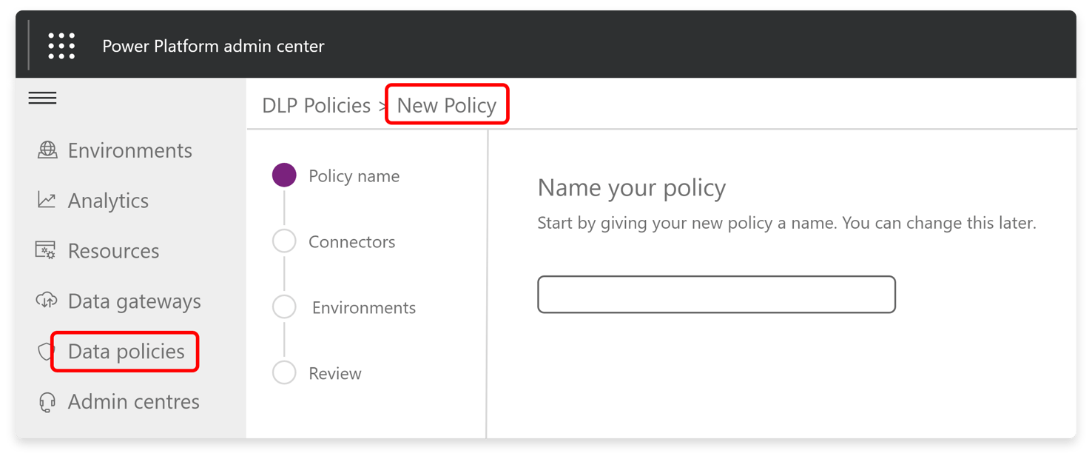
Task: Open Resources via its sidebar icon
Action: pyautogui.click(x=46, y=250)
